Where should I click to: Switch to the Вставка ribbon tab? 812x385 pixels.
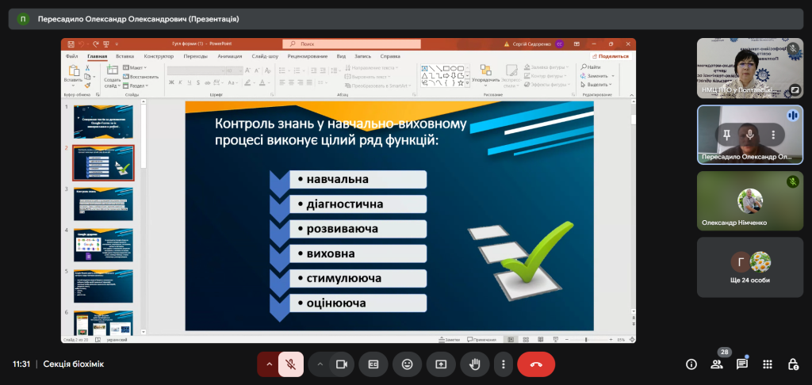pos(124,56)
